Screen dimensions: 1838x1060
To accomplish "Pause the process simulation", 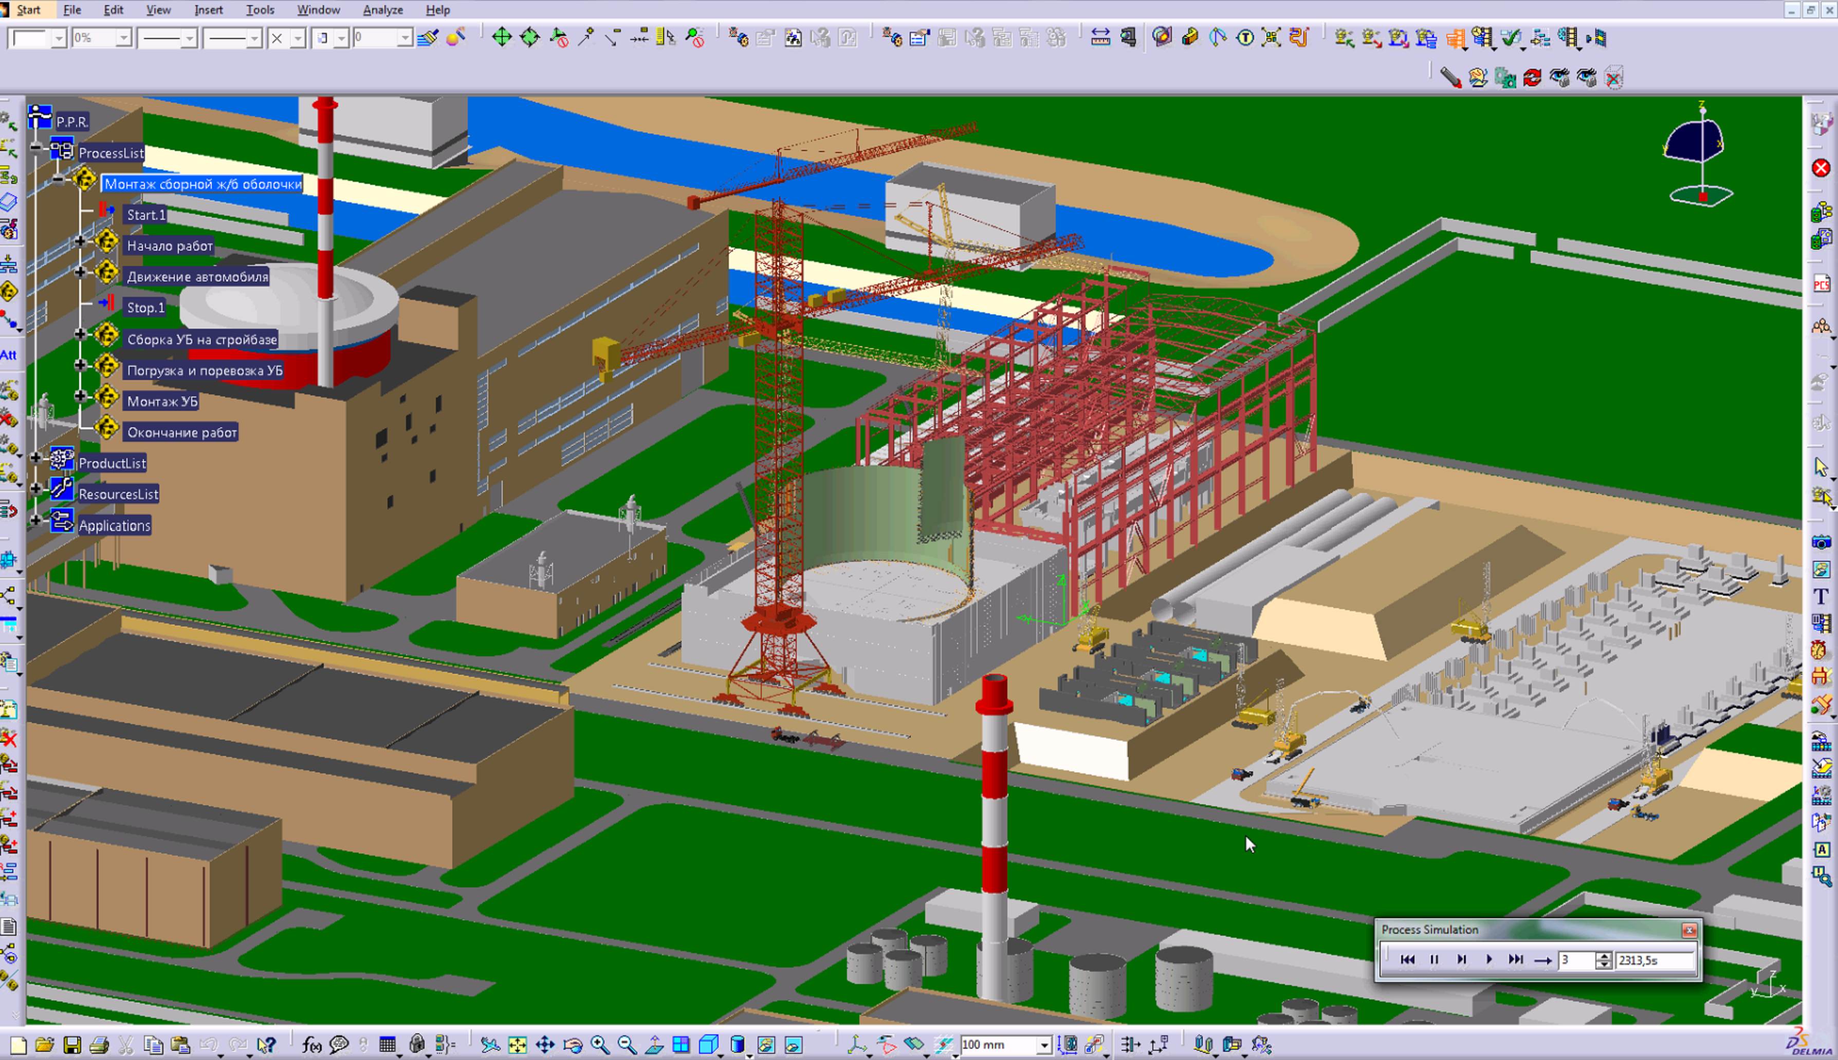I will click(x=1433, y=959).
